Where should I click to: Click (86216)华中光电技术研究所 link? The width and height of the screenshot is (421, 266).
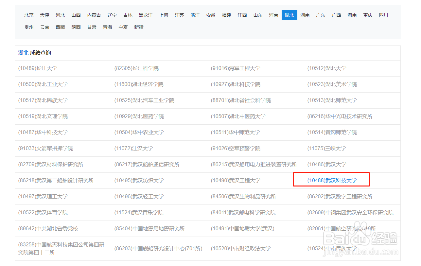[340, 116]
